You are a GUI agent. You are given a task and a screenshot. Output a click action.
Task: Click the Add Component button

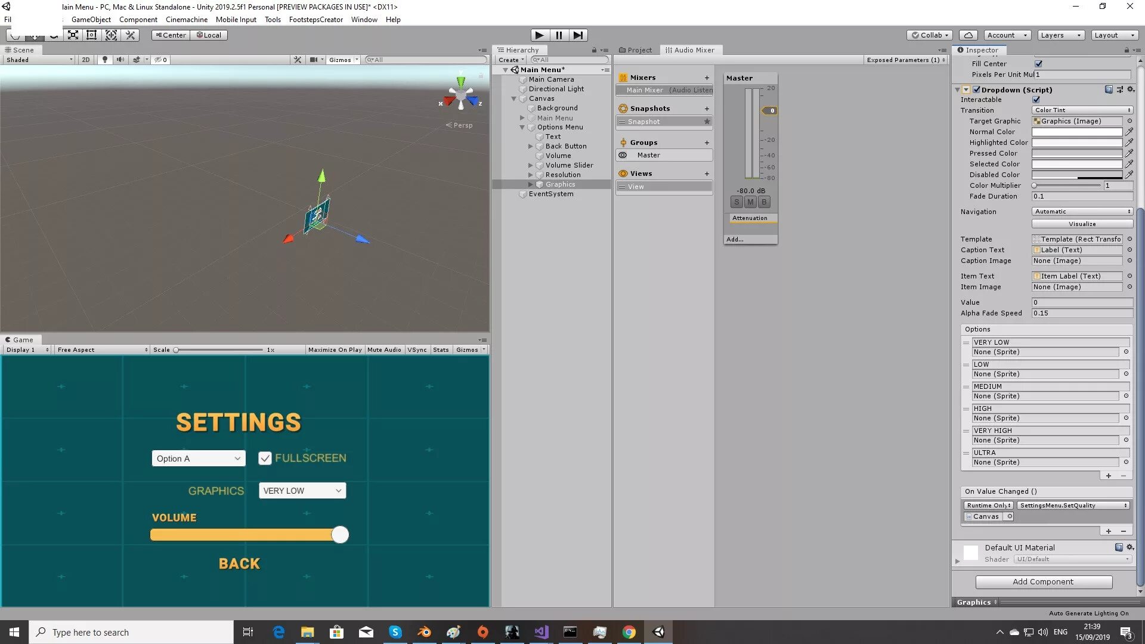click(1043, 582)
